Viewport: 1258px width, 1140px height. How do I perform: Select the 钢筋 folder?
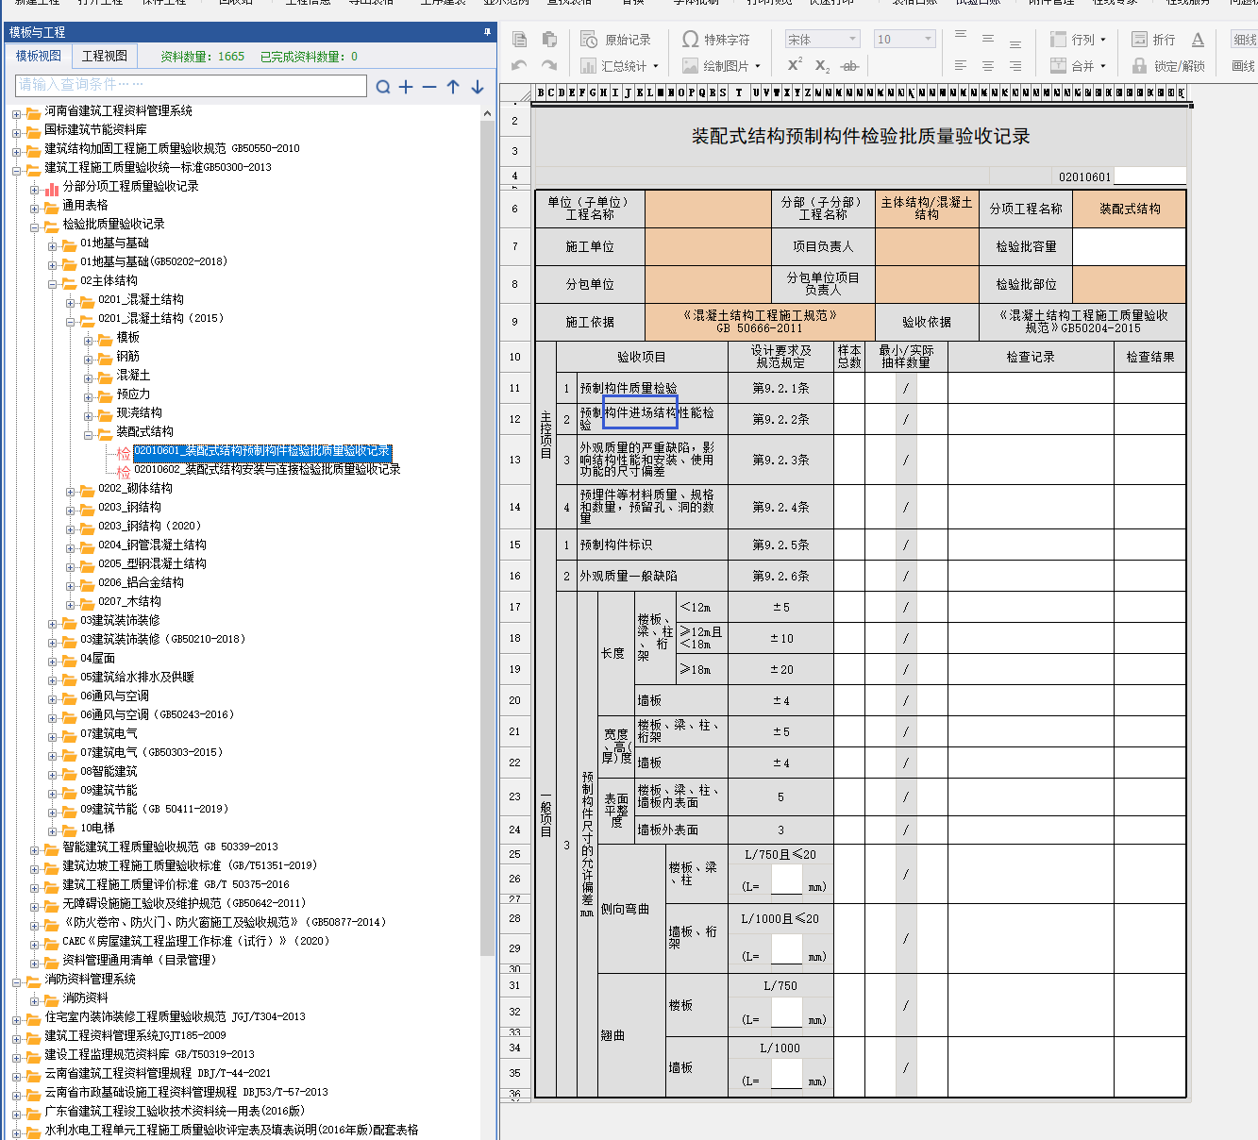pyautogui.click(x=127, y=356)
